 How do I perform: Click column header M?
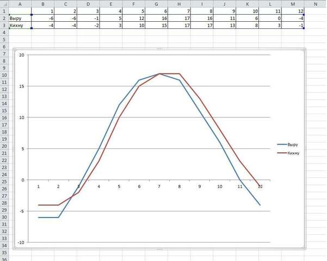(293, 4)
